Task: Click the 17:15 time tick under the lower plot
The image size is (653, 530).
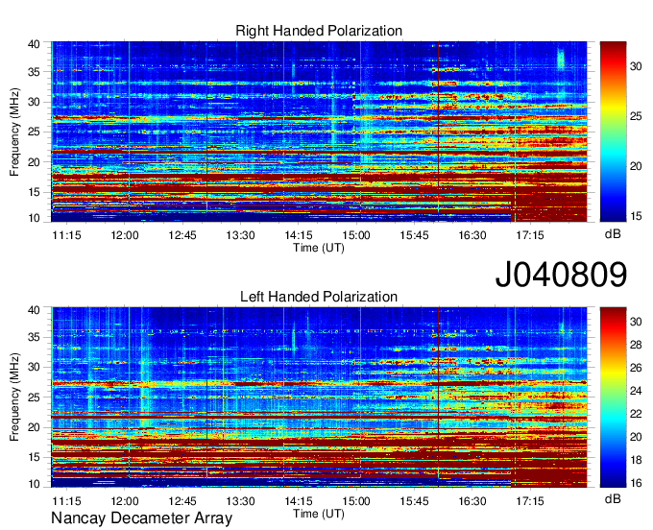Action: tap(530, 501)
